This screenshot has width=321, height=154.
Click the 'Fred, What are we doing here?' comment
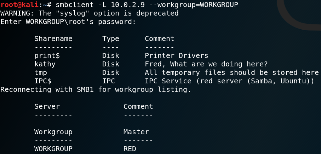click(206, 64)
